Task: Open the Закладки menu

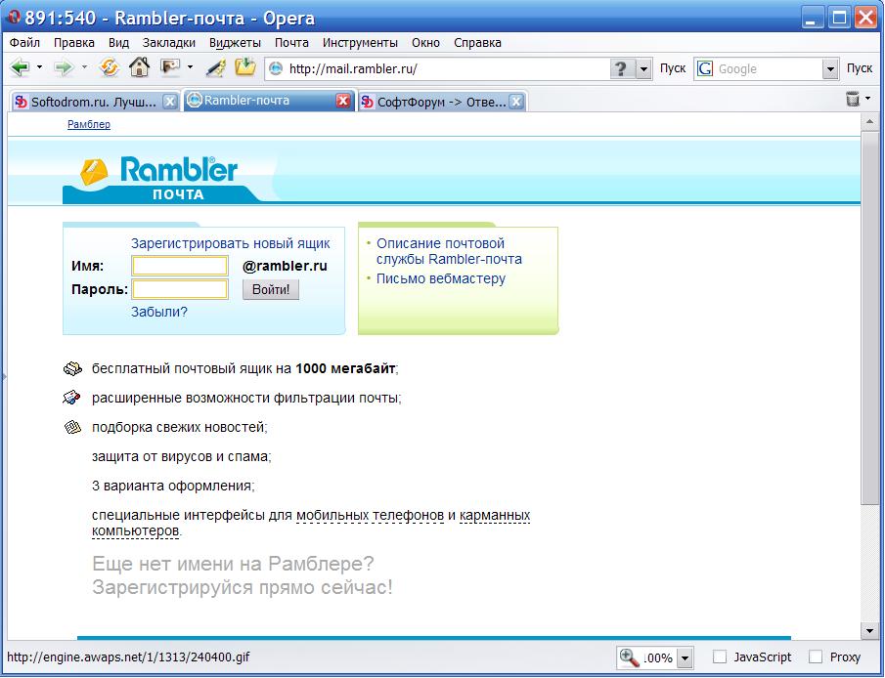Action: 169,43
